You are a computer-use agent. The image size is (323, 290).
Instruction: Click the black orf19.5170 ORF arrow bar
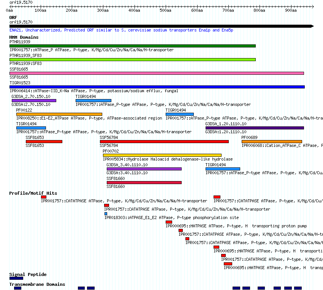160,26
